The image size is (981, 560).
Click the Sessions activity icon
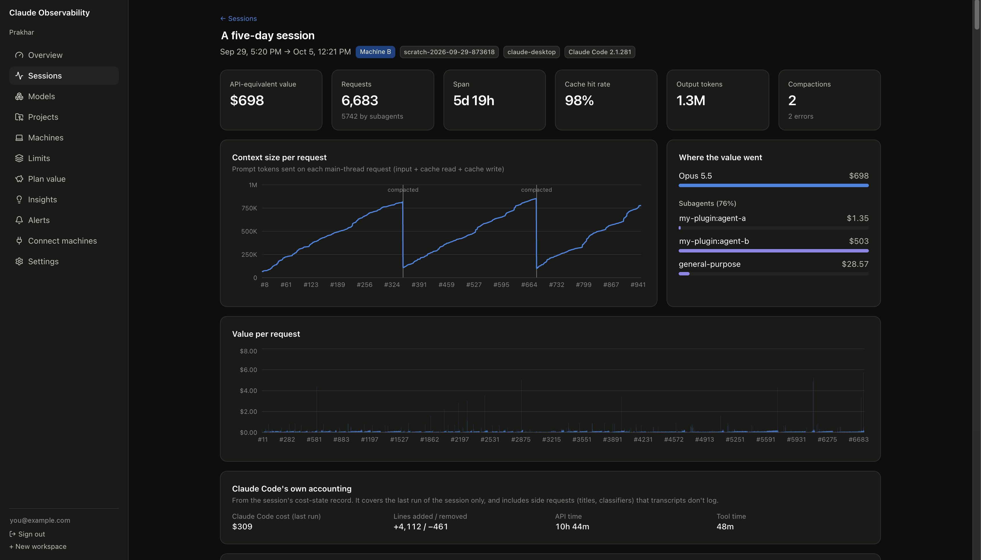click(x=19, y=76)
